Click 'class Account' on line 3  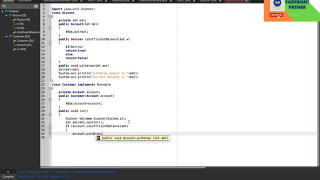pyautogui.click(x=63, y=13)
